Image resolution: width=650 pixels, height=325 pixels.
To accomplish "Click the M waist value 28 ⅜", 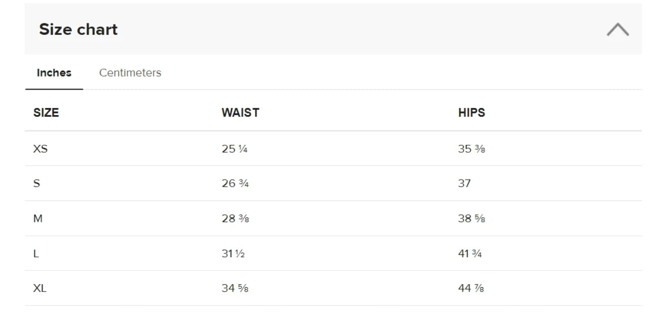I will (235, 218).
